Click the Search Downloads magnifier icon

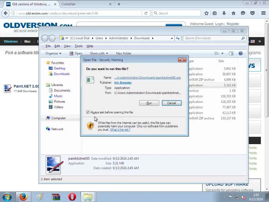point(243,38)
